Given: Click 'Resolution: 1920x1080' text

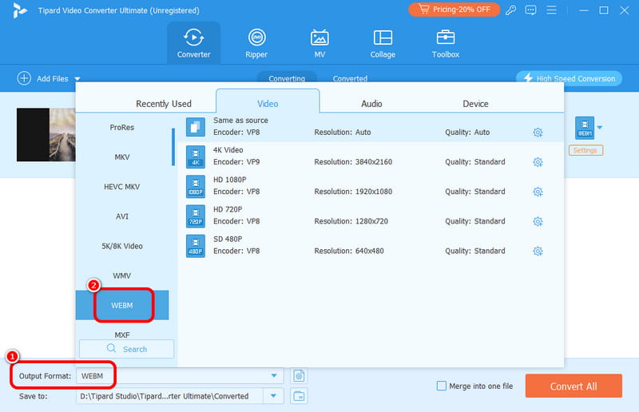Looking at the screenshot, I should (x=353, y=192).
